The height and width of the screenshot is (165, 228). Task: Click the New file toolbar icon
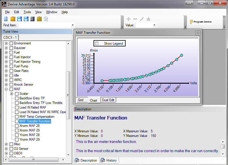tap(6, 19)
